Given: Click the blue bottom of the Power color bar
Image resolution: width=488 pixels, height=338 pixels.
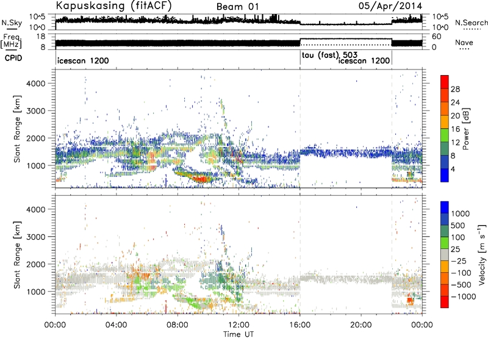Looking at the screenshot, I should click(x=445, y=175).
